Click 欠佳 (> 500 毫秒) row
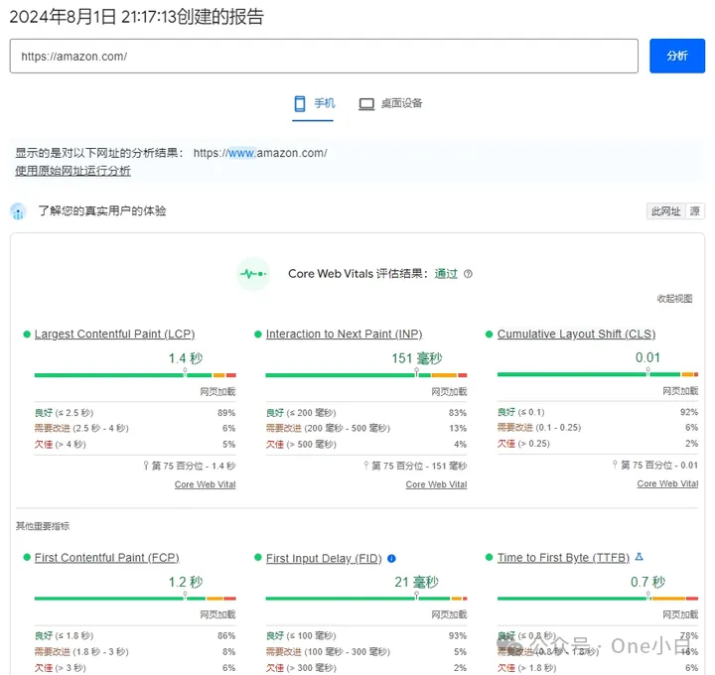715x675 pixels. tap(366, 444)
